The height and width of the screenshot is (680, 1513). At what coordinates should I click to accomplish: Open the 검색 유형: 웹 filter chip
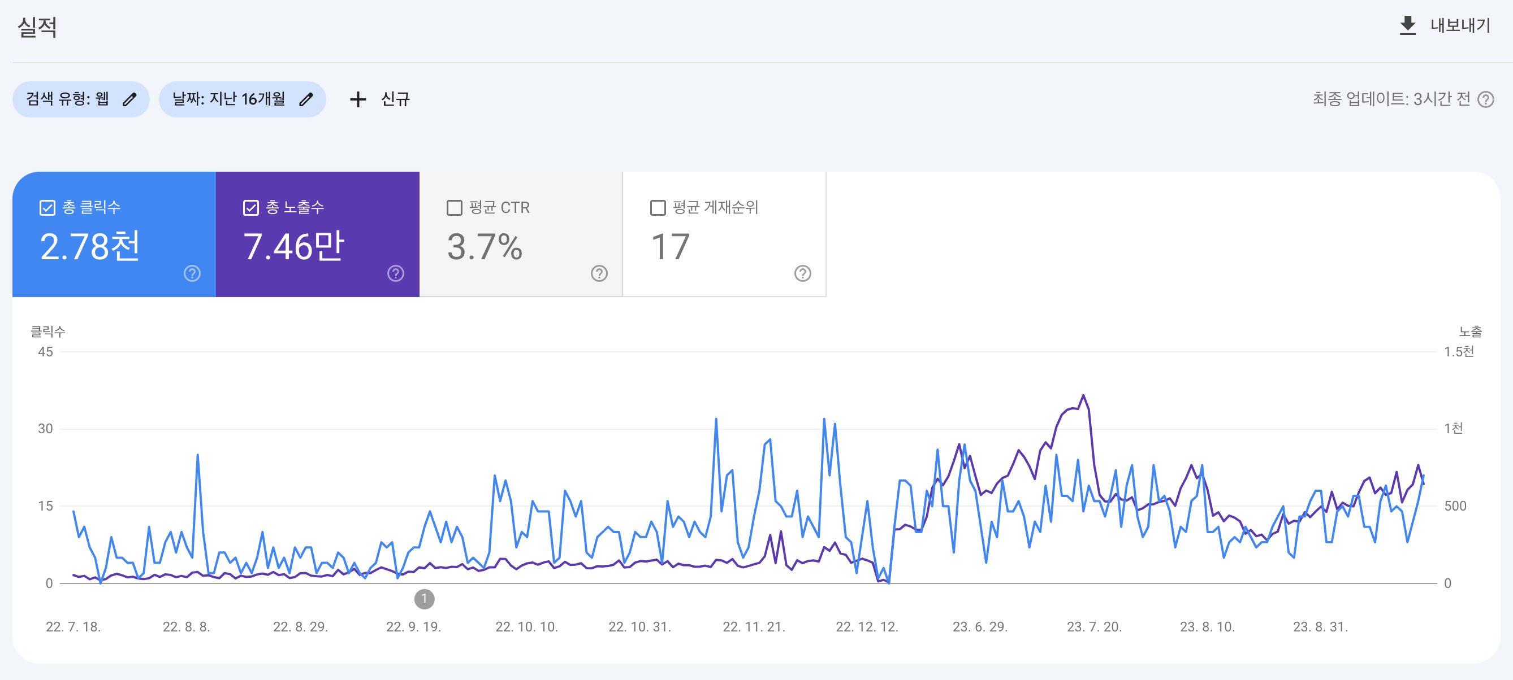[67, 99]
